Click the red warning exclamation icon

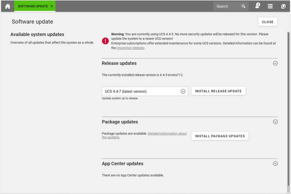pos(105,41)
